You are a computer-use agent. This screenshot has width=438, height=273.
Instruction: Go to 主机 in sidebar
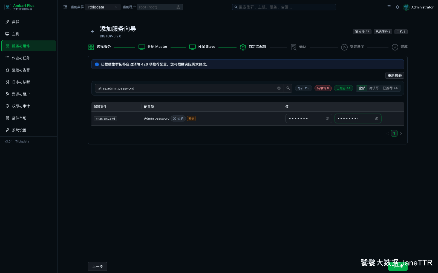coord(29,34)
